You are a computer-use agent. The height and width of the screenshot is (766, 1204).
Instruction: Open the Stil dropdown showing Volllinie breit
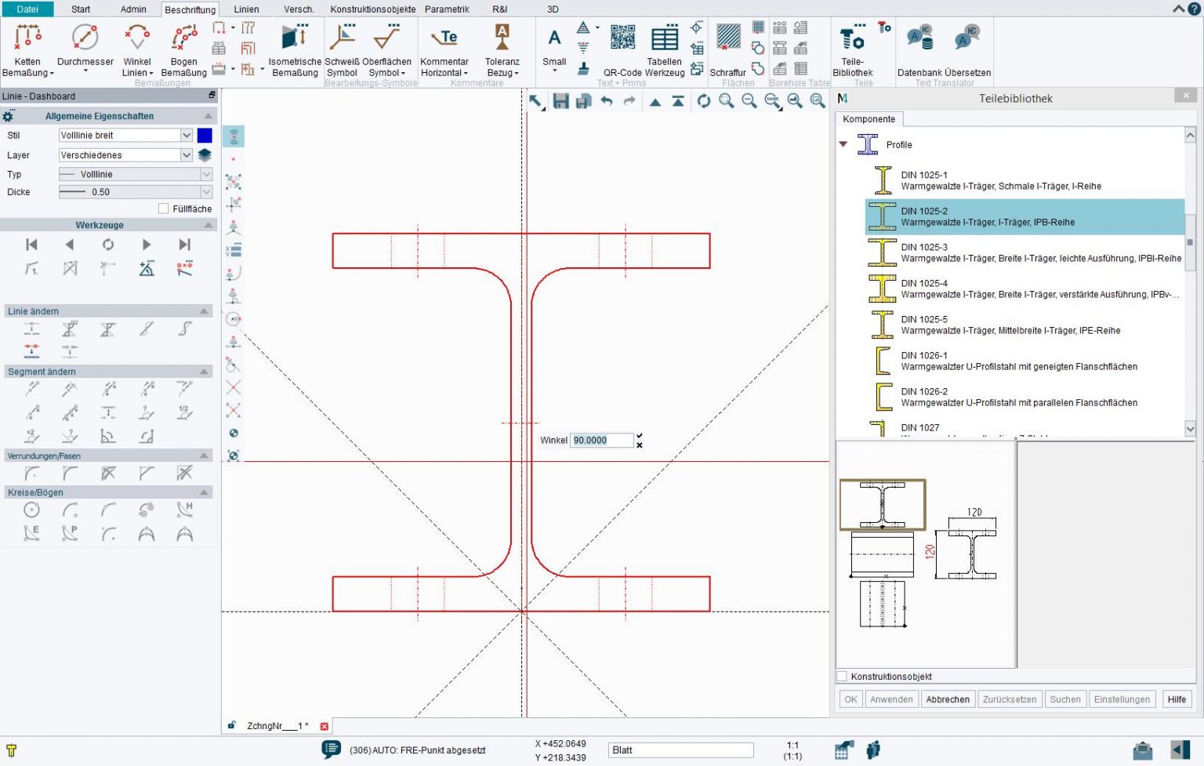coord(187,135)
